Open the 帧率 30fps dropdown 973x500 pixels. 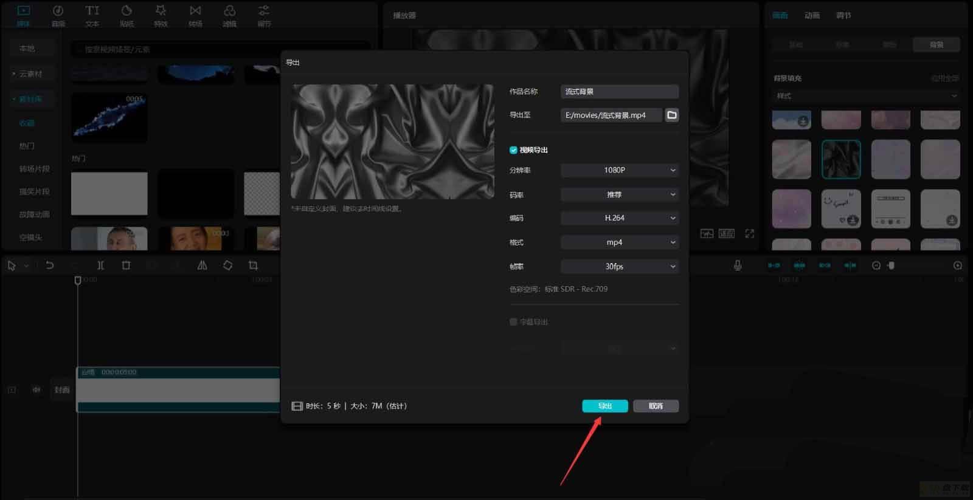point(620,266)
